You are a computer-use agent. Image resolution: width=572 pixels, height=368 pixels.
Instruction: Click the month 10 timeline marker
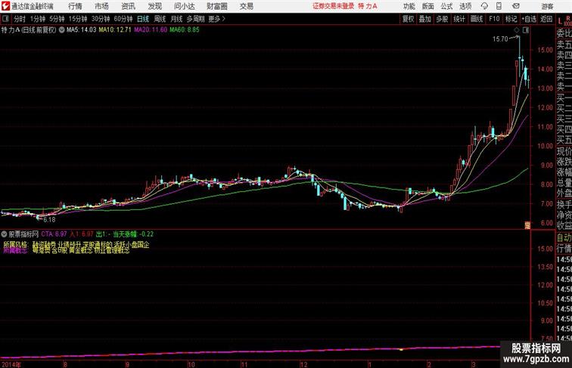191,364
